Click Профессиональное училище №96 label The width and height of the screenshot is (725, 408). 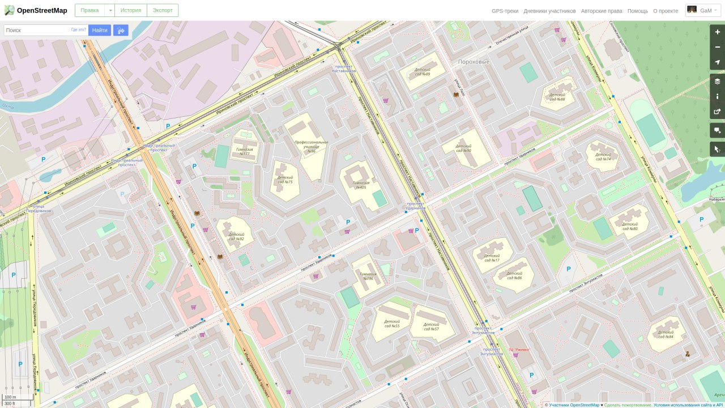[312, 147]
